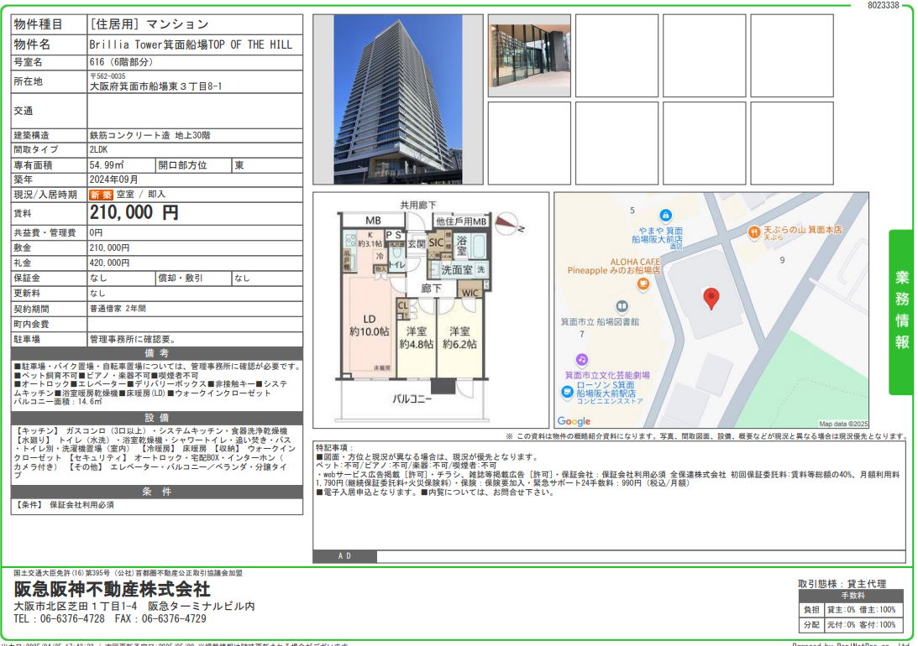Open the tall tower exterior photo
The image size is (918, 646).
click(x=397, y=99)
